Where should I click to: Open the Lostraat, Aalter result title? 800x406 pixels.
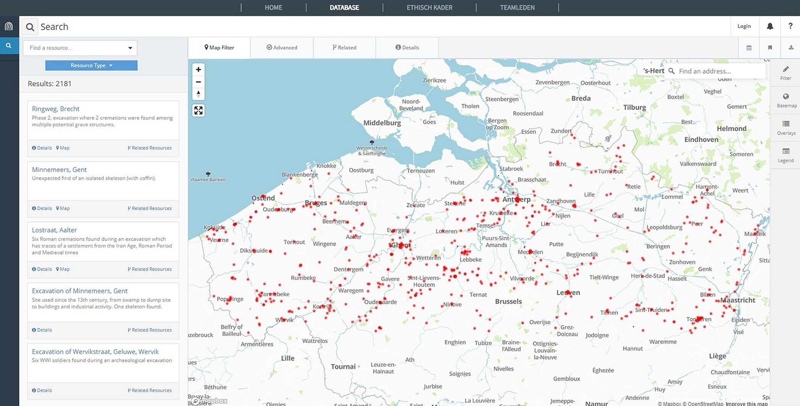tap(54, 230)
